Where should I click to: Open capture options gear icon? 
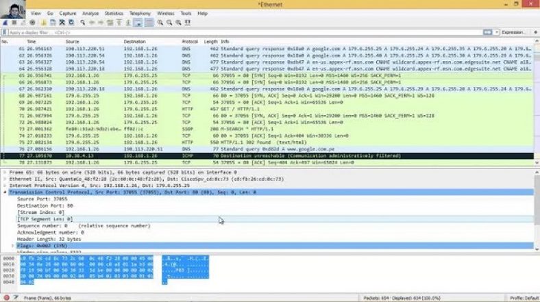[32, 23]
